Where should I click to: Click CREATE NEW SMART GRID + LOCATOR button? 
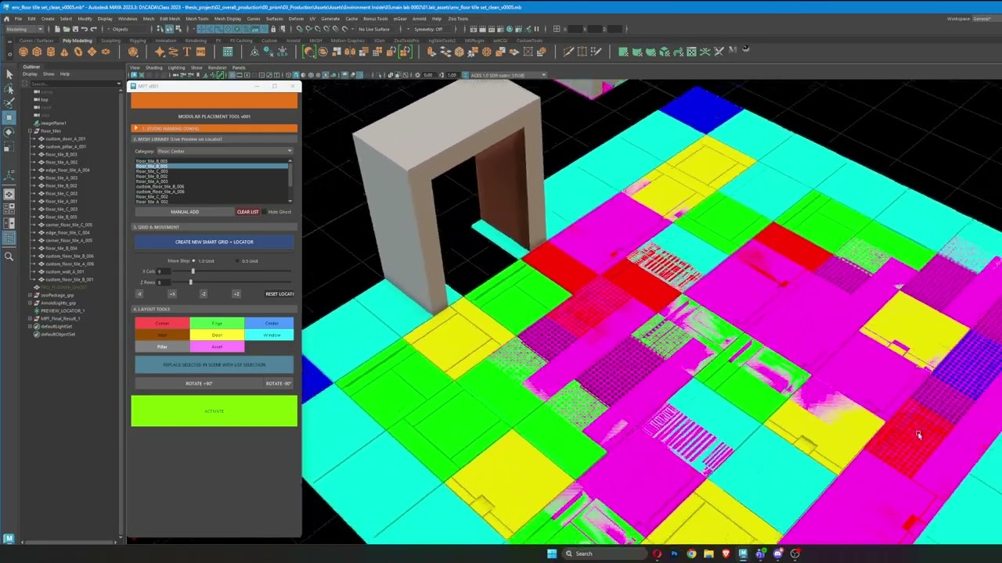click(214, 242)
